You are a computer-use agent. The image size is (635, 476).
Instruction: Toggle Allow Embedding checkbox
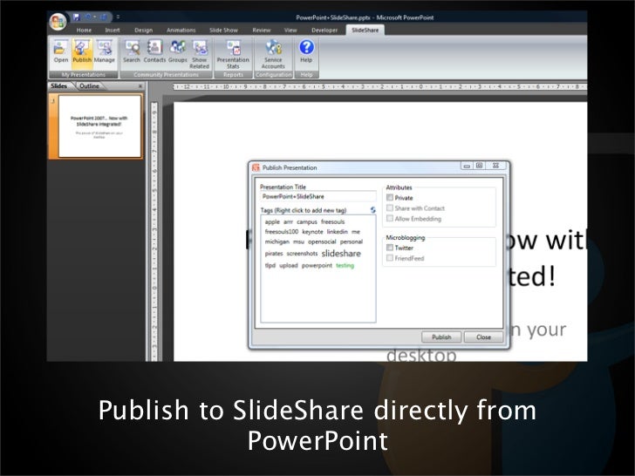click(x=390, y=219)
